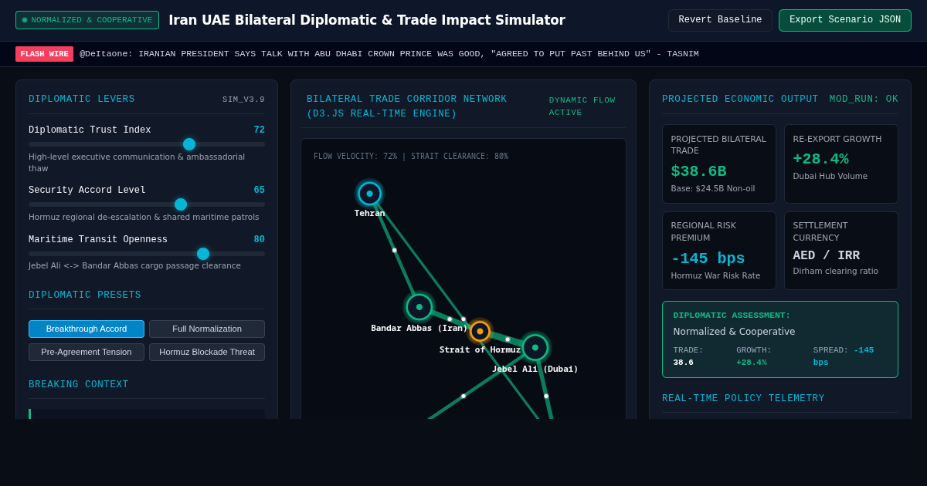This screenshot has width=927, height=486.
Task: Choose Pre-Agreement Tension preset
Action: [87, 352]
